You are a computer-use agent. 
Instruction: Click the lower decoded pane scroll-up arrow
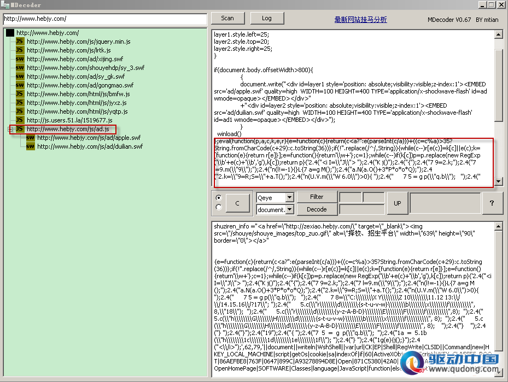tap(498, 226)
